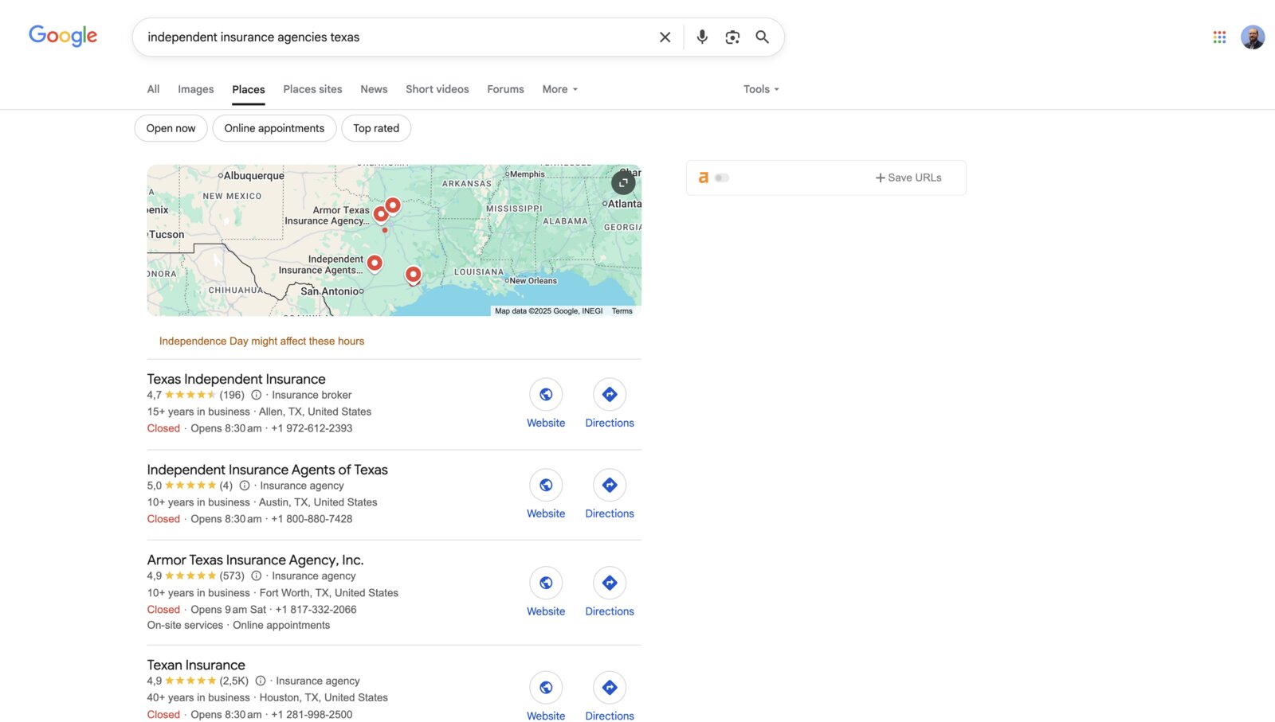Clear the search query with X icon
Screen dimensions: 1275x722
click(x=665, y=37)
